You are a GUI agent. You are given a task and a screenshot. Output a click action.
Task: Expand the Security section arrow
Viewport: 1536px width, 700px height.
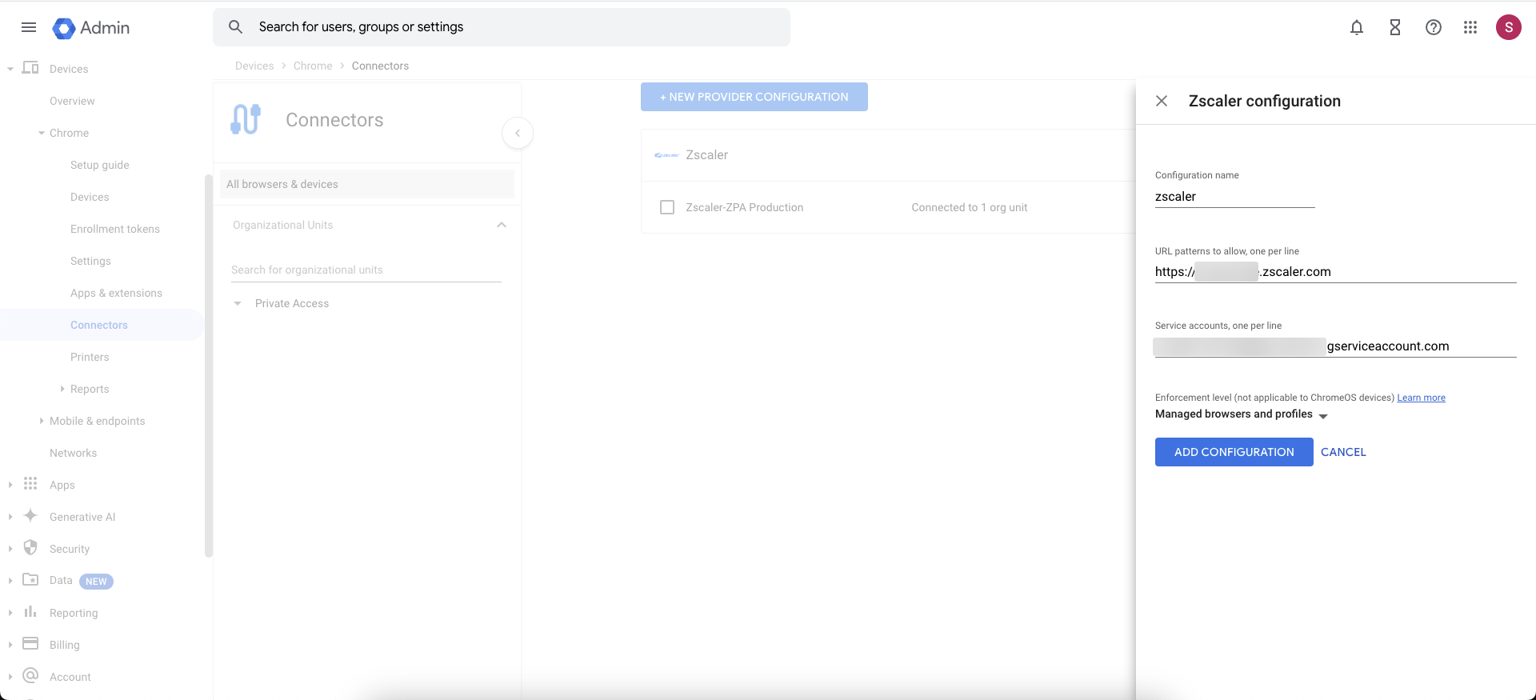click(10, 549)
